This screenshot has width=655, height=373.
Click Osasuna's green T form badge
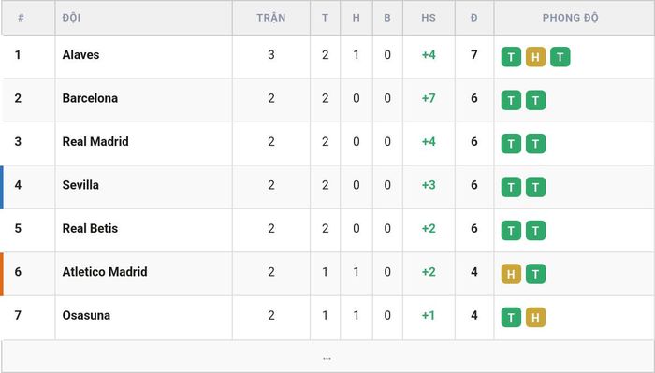tap(511, 318)
